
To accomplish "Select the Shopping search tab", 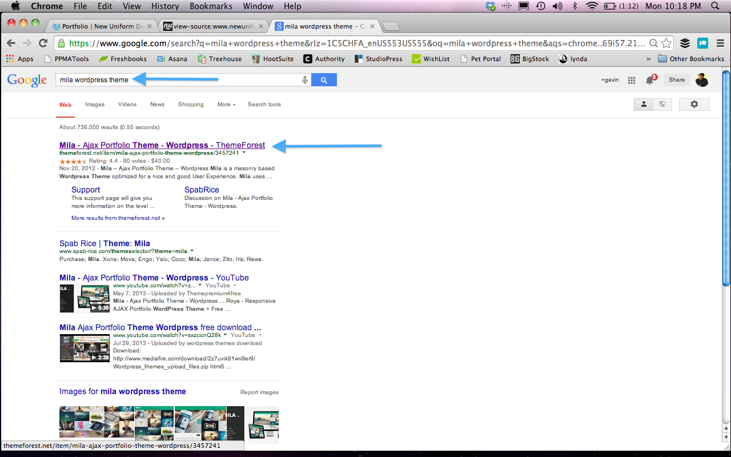I will [x=191, y=105].
